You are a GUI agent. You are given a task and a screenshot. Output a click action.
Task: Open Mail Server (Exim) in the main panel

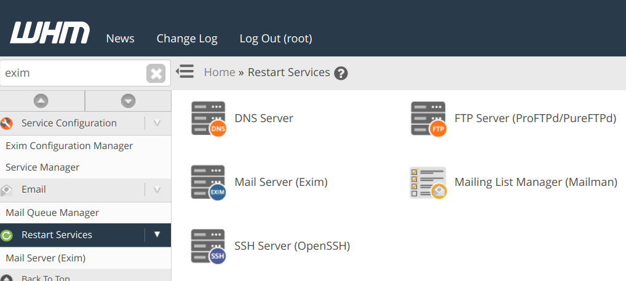pos(281,182)
